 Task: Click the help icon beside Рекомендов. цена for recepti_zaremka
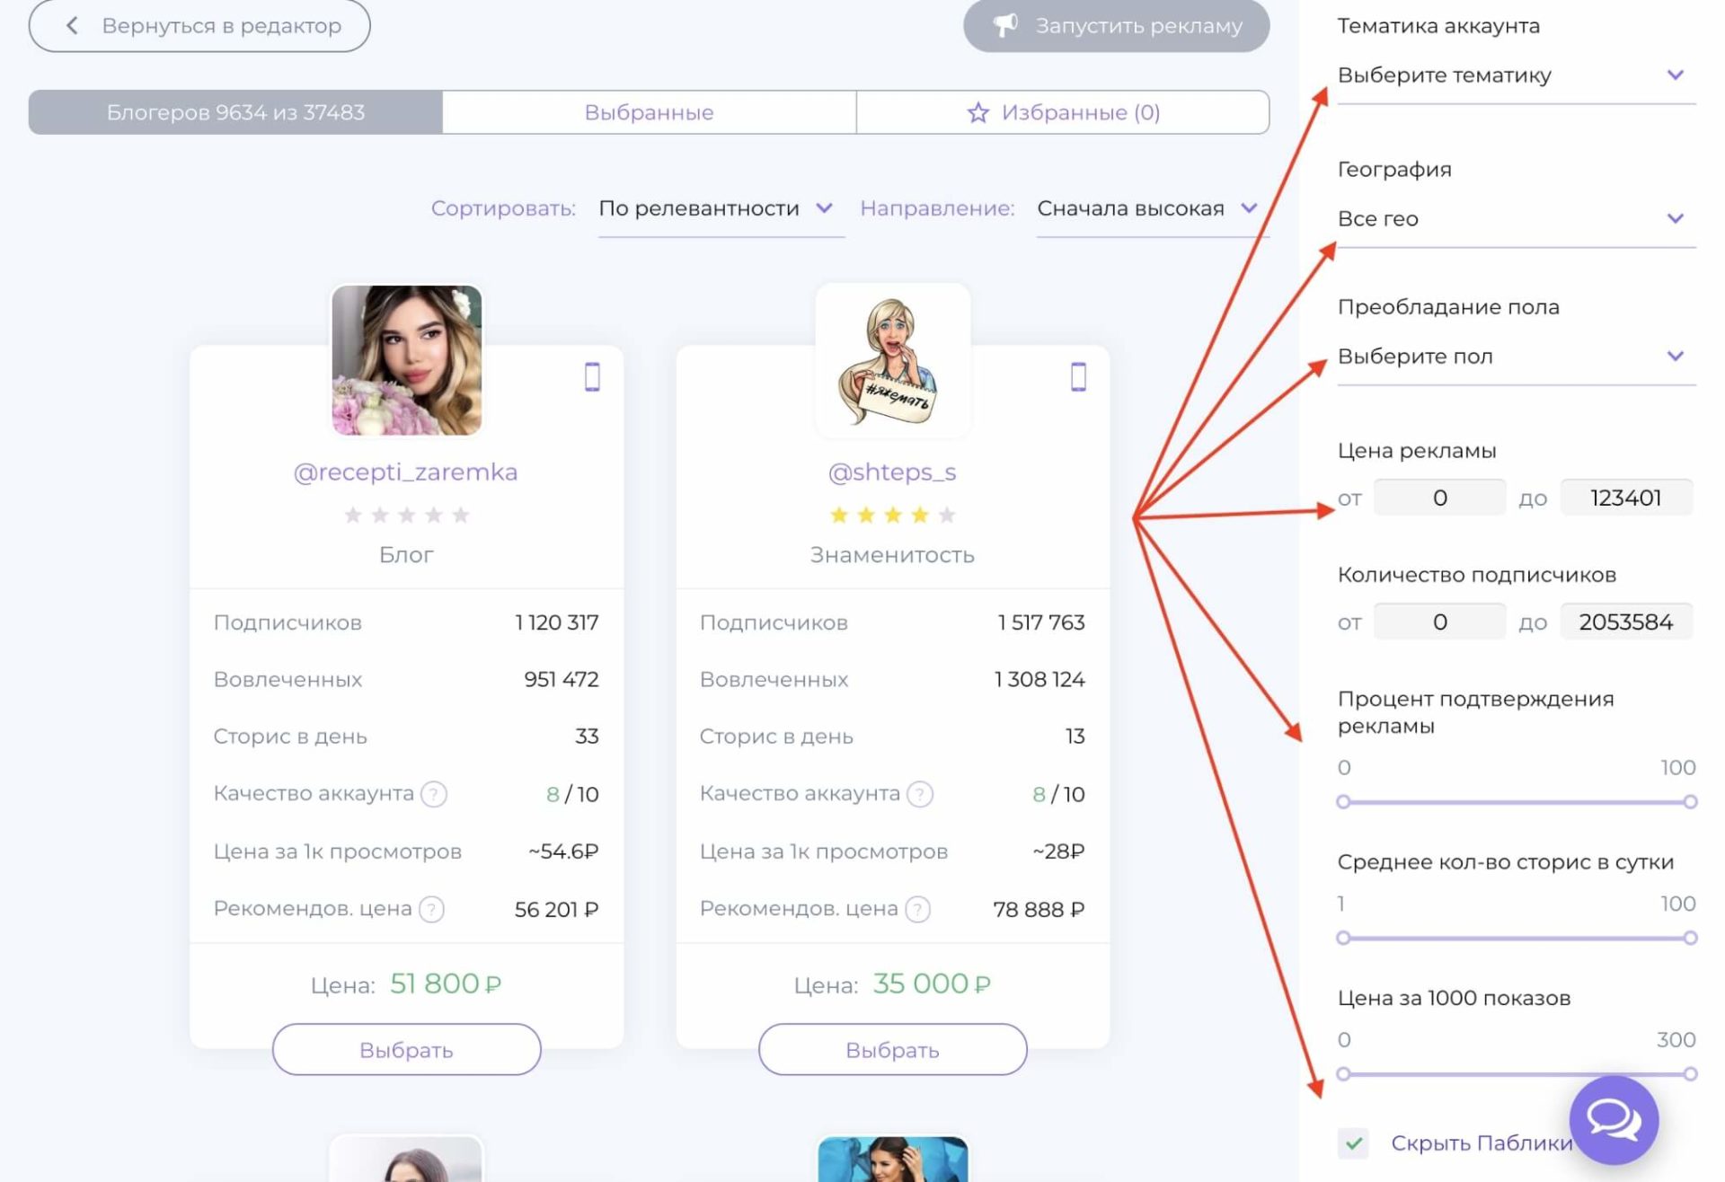431,909
